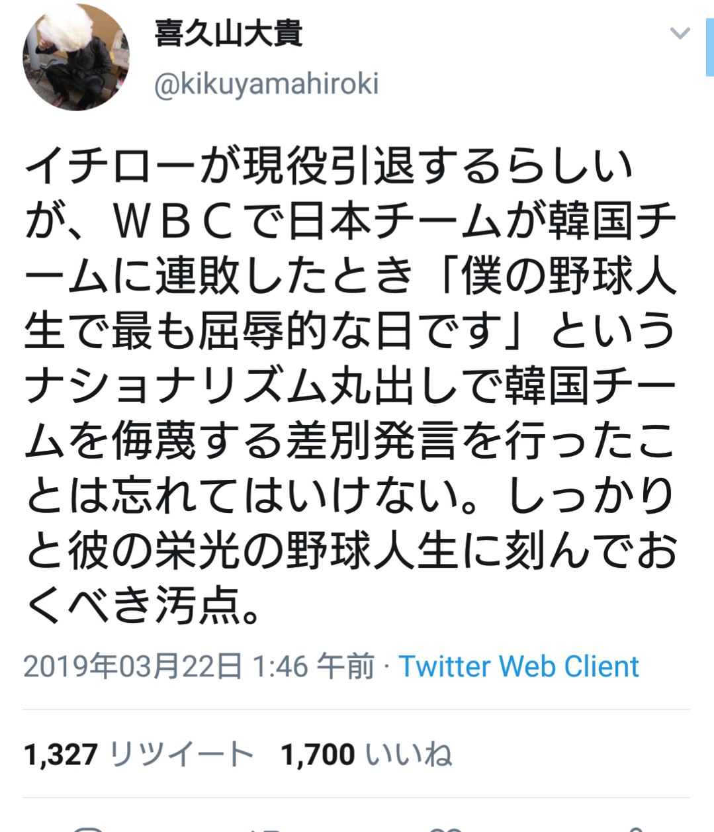Tap the reply speech bubble icon
This screenshot has height=832, width=714.
point(86,829)
